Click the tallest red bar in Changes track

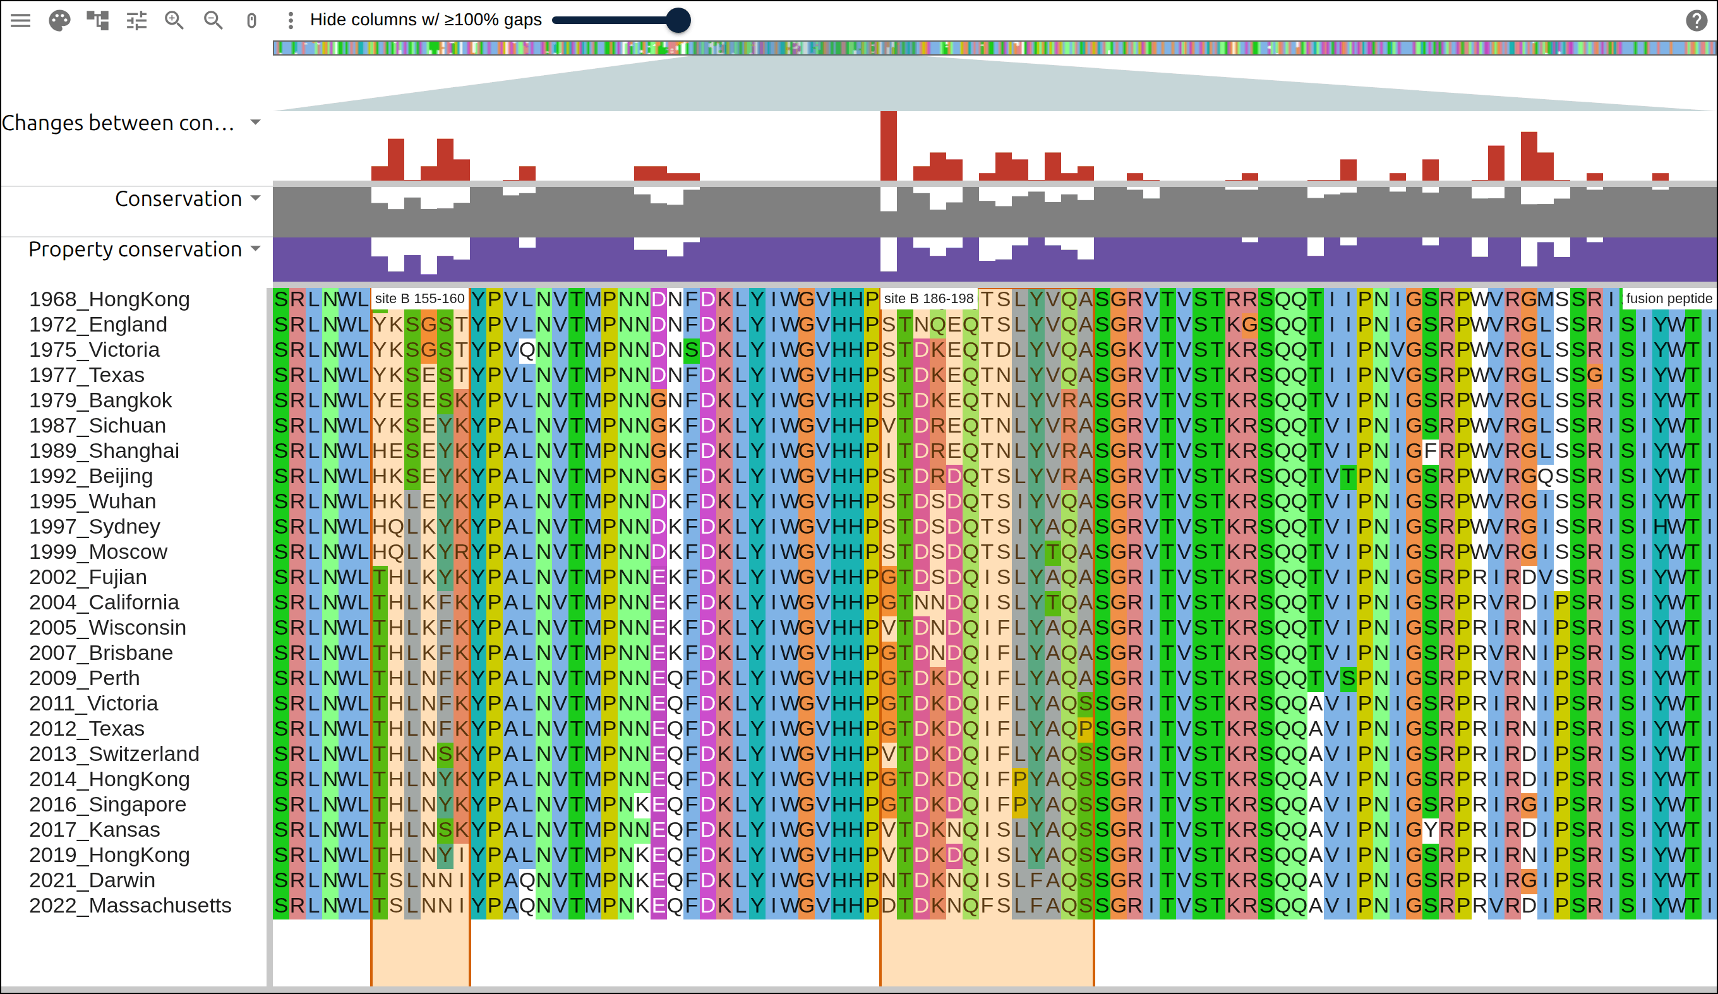888,146
